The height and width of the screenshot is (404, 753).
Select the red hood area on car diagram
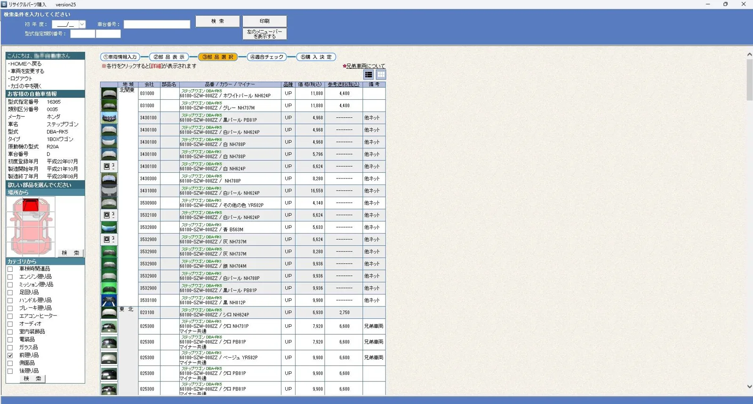point(31,205)
